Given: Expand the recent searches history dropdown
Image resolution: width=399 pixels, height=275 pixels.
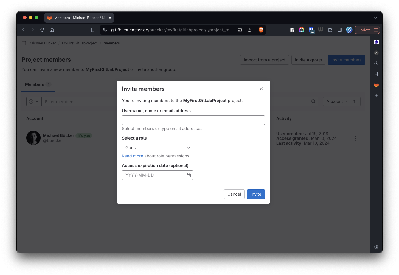Looking at the screenshot, I should pyautogui.click(x=34, y=101).
